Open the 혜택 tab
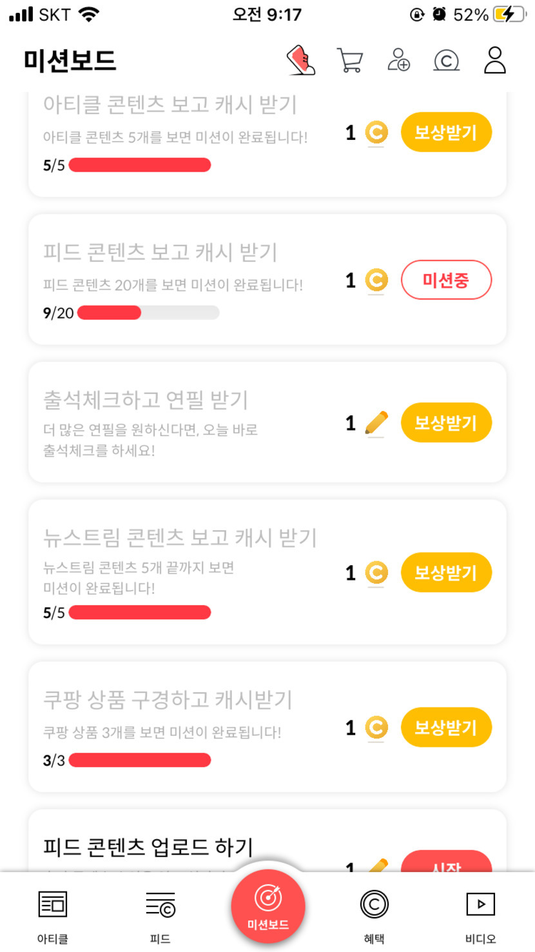This screenshot has width=535, height=952. coord(374,915)
